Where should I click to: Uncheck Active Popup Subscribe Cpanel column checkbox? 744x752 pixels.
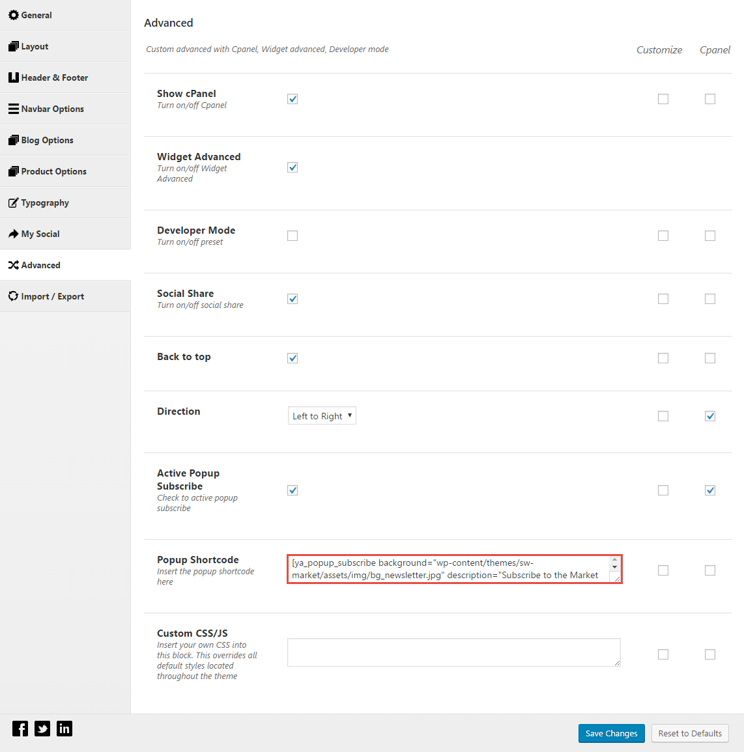(710, 490)
